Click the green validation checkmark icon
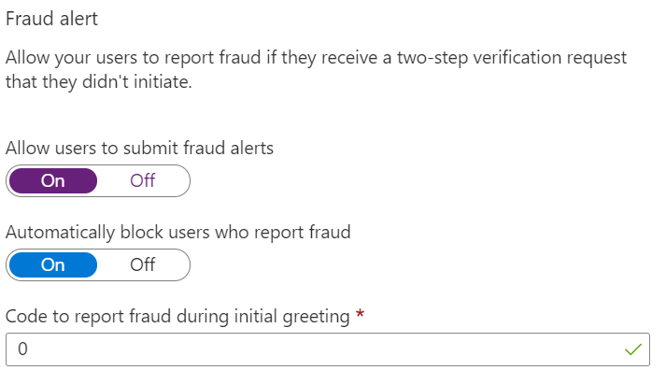The width and height of the screenshot is (666, 385). click(633, 349)
